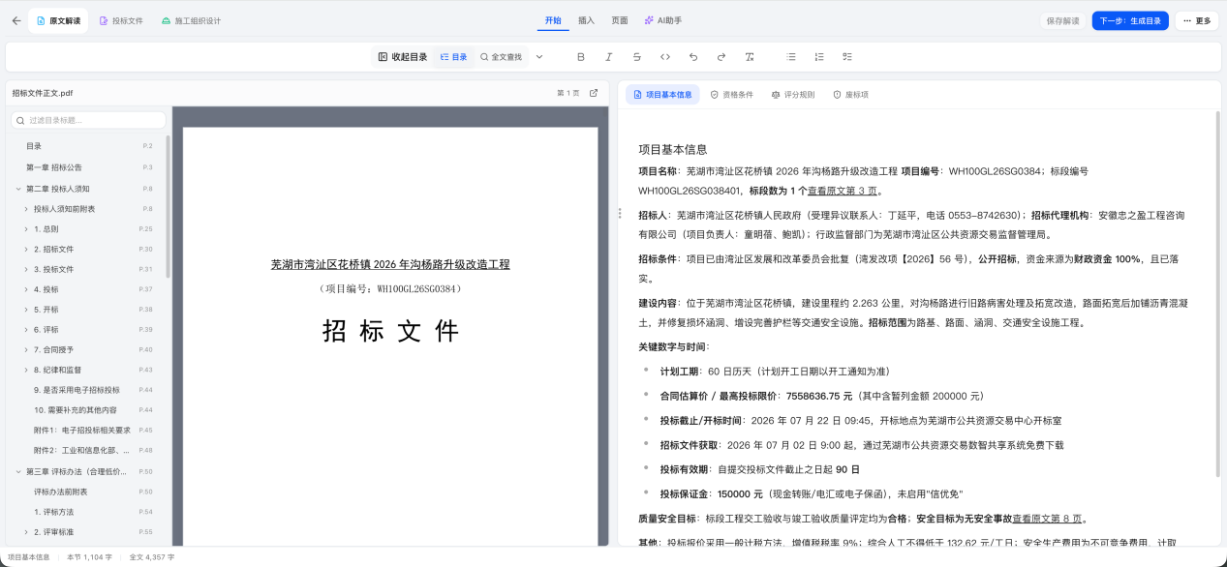
Task: Collapse the outline with 收起目录
Action: 403,57
